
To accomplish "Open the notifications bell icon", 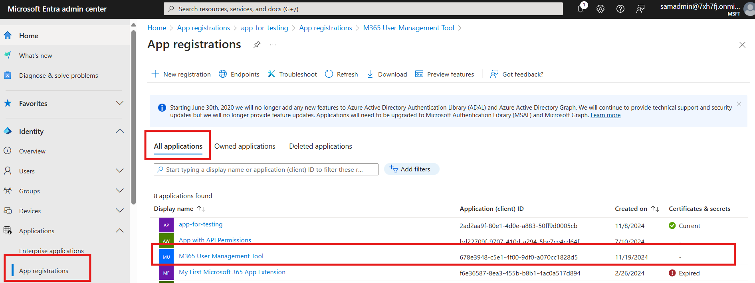I will point(581,8).
